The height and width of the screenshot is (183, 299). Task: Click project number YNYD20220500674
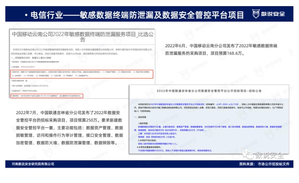27,67
